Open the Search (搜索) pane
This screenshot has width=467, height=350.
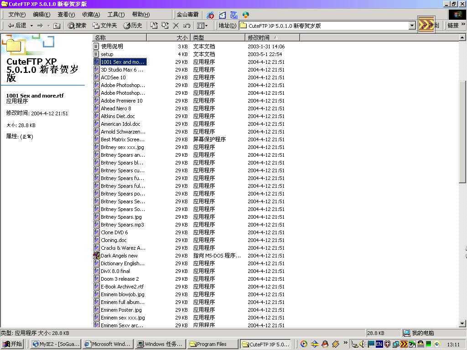point(77,26)
